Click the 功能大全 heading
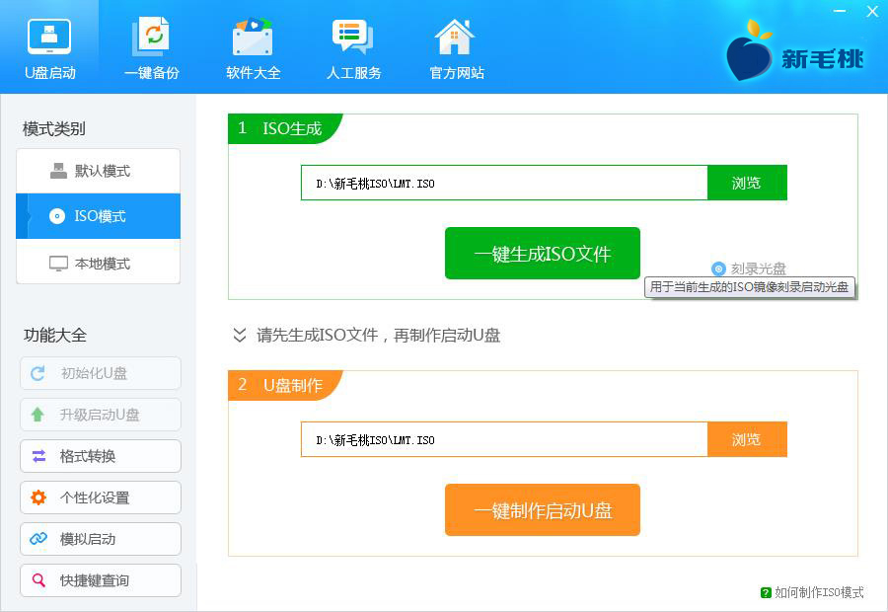 (55, 335)
